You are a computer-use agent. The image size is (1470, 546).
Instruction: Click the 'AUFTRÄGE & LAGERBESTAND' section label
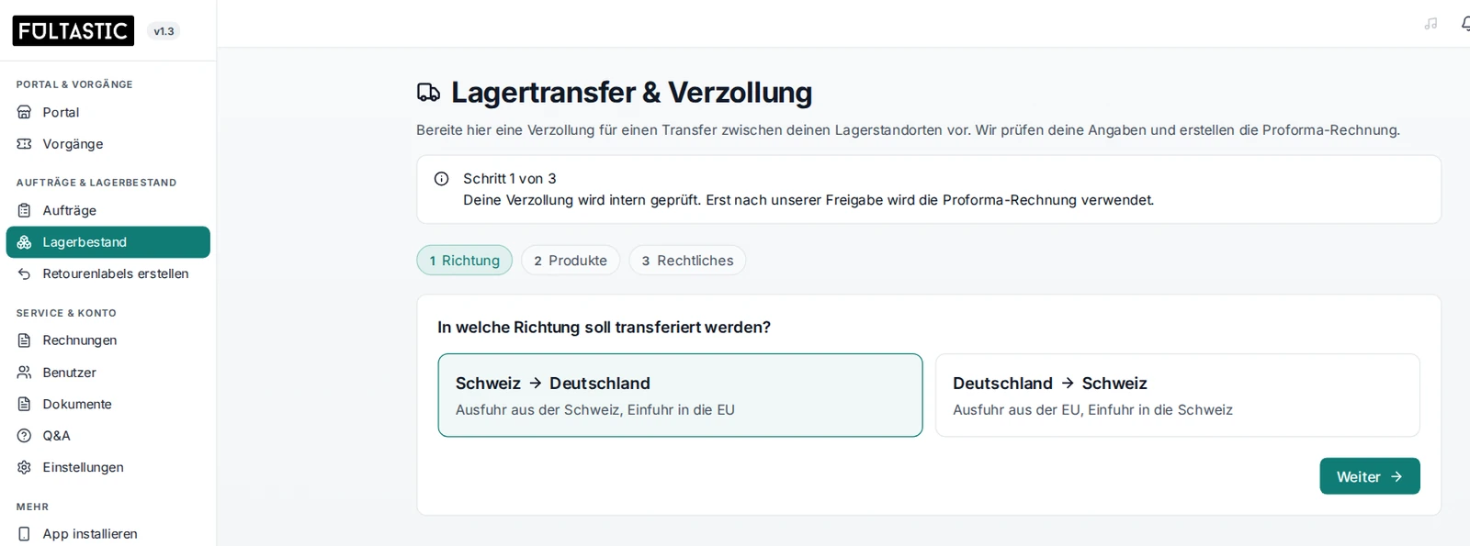click(x=96, y=183)
